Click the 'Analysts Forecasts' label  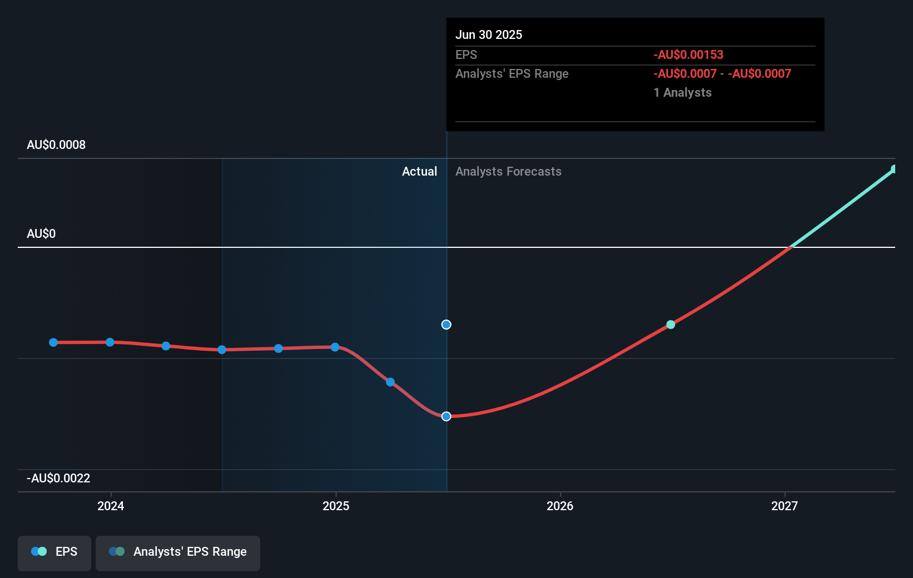coord(508,172)
